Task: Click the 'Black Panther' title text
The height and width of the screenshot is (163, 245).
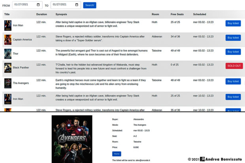Action: coord(21,68)
